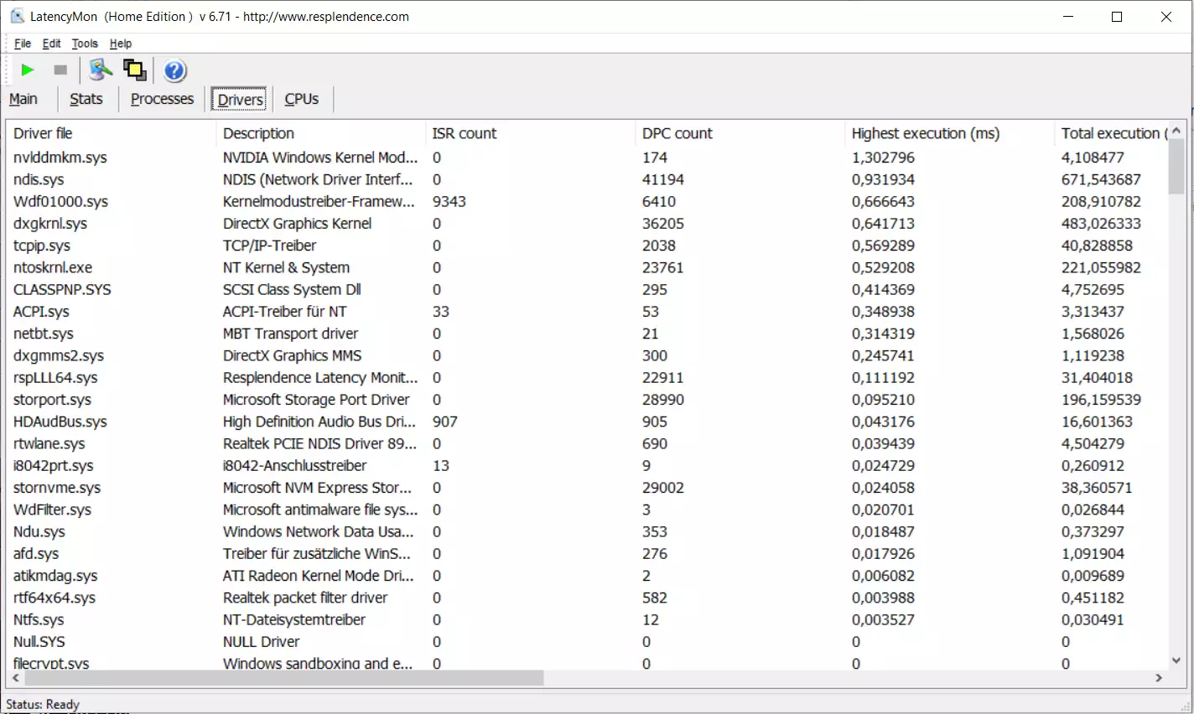Click DPC count value 29002
Viewport: 1194px width, 714px height.
(x=663, y=488)
